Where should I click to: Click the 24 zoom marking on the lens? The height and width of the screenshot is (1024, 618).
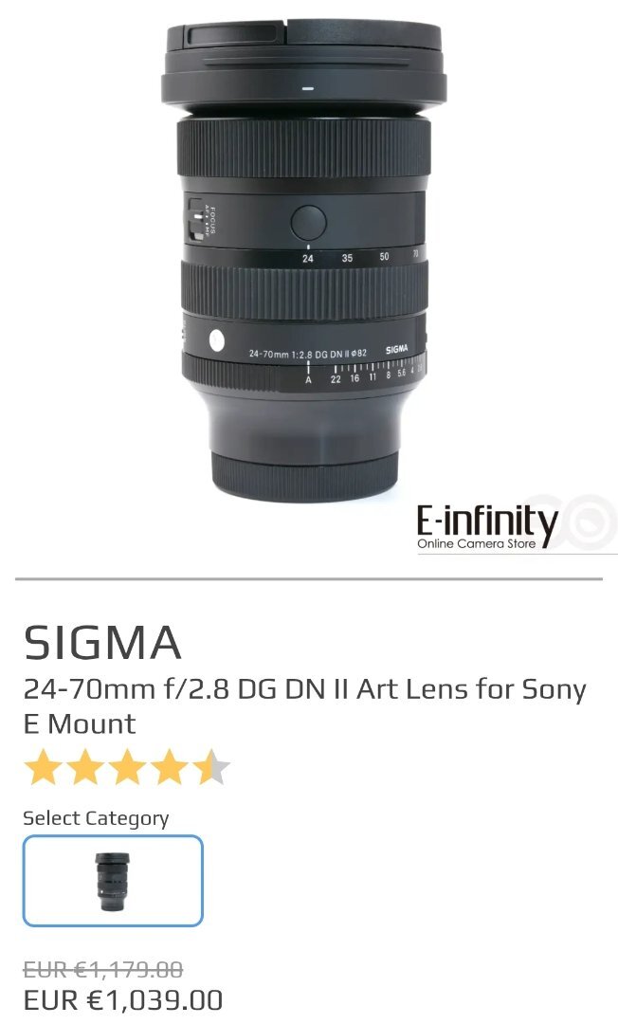pos(307,258)
